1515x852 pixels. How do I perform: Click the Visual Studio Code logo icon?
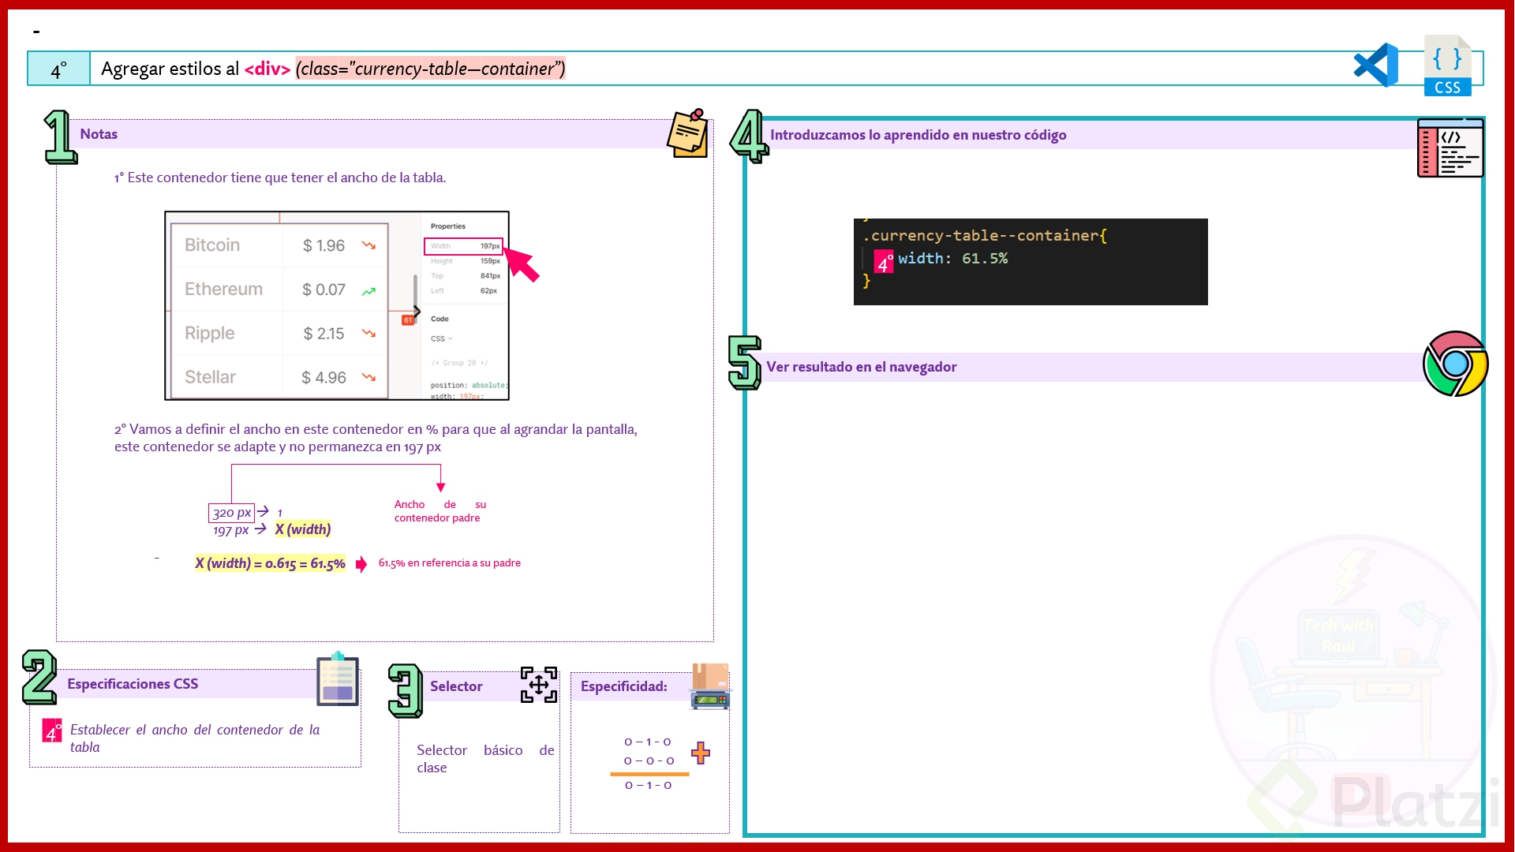[x=1376, y=65]
